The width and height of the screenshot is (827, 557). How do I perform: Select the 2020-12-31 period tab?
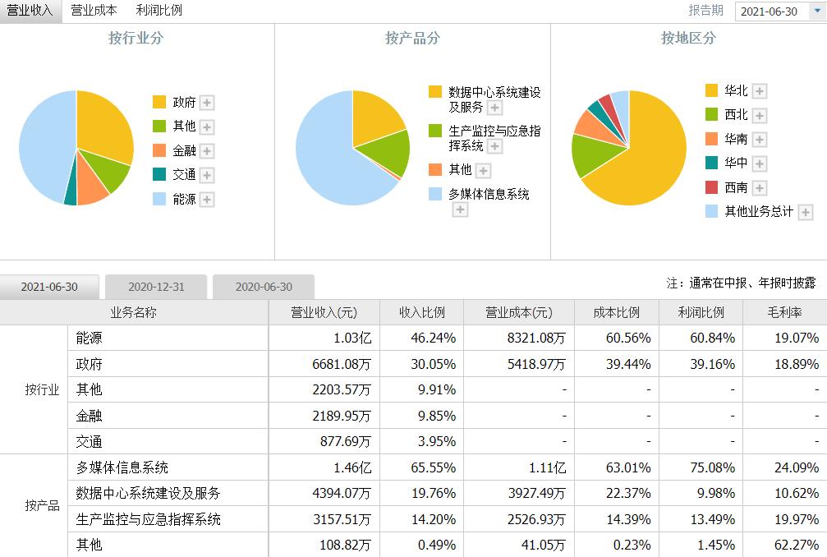[156, 287]
